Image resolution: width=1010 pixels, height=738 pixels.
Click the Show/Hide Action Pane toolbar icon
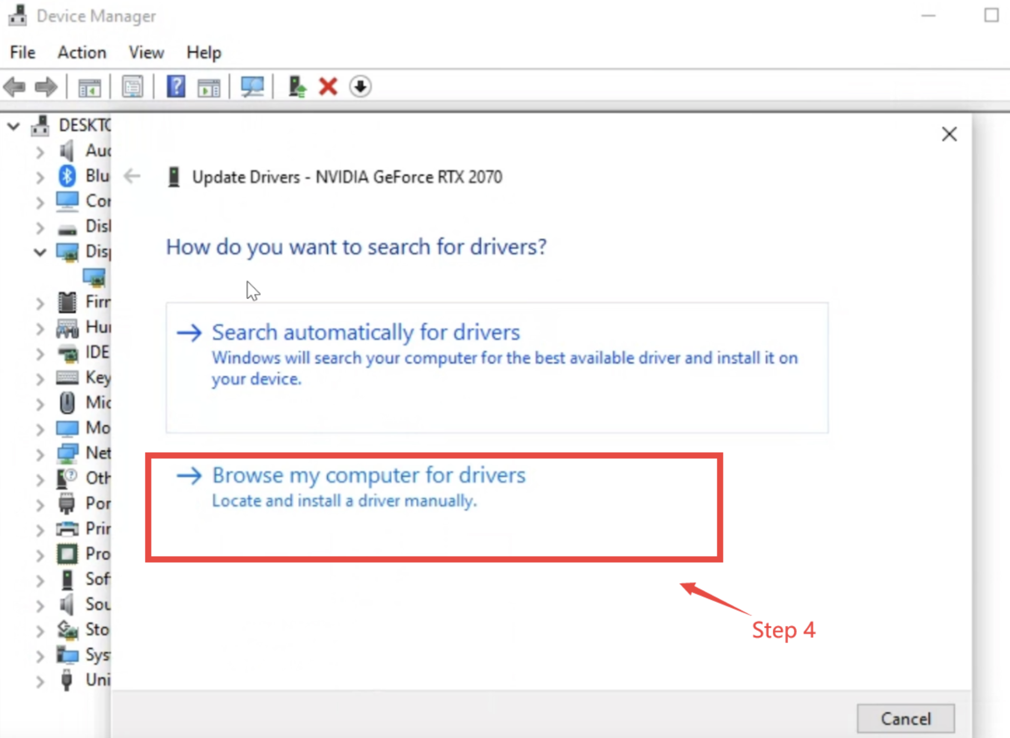click(x=209, y=88)
